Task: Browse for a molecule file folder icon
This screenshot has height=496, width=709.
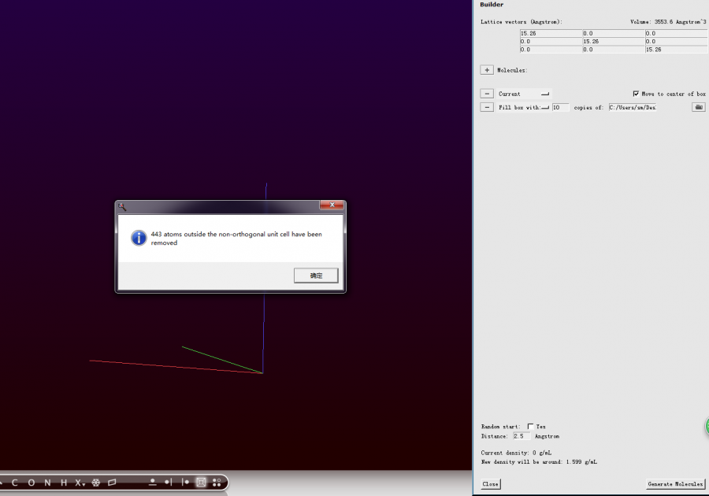Action: (699, 107)
